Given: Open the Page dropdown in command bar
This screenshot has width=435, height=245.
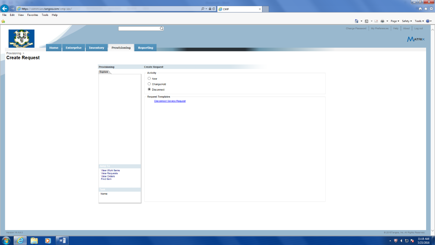Looking at the screenshot, I should pyautogui.click(x=395, y=21).
